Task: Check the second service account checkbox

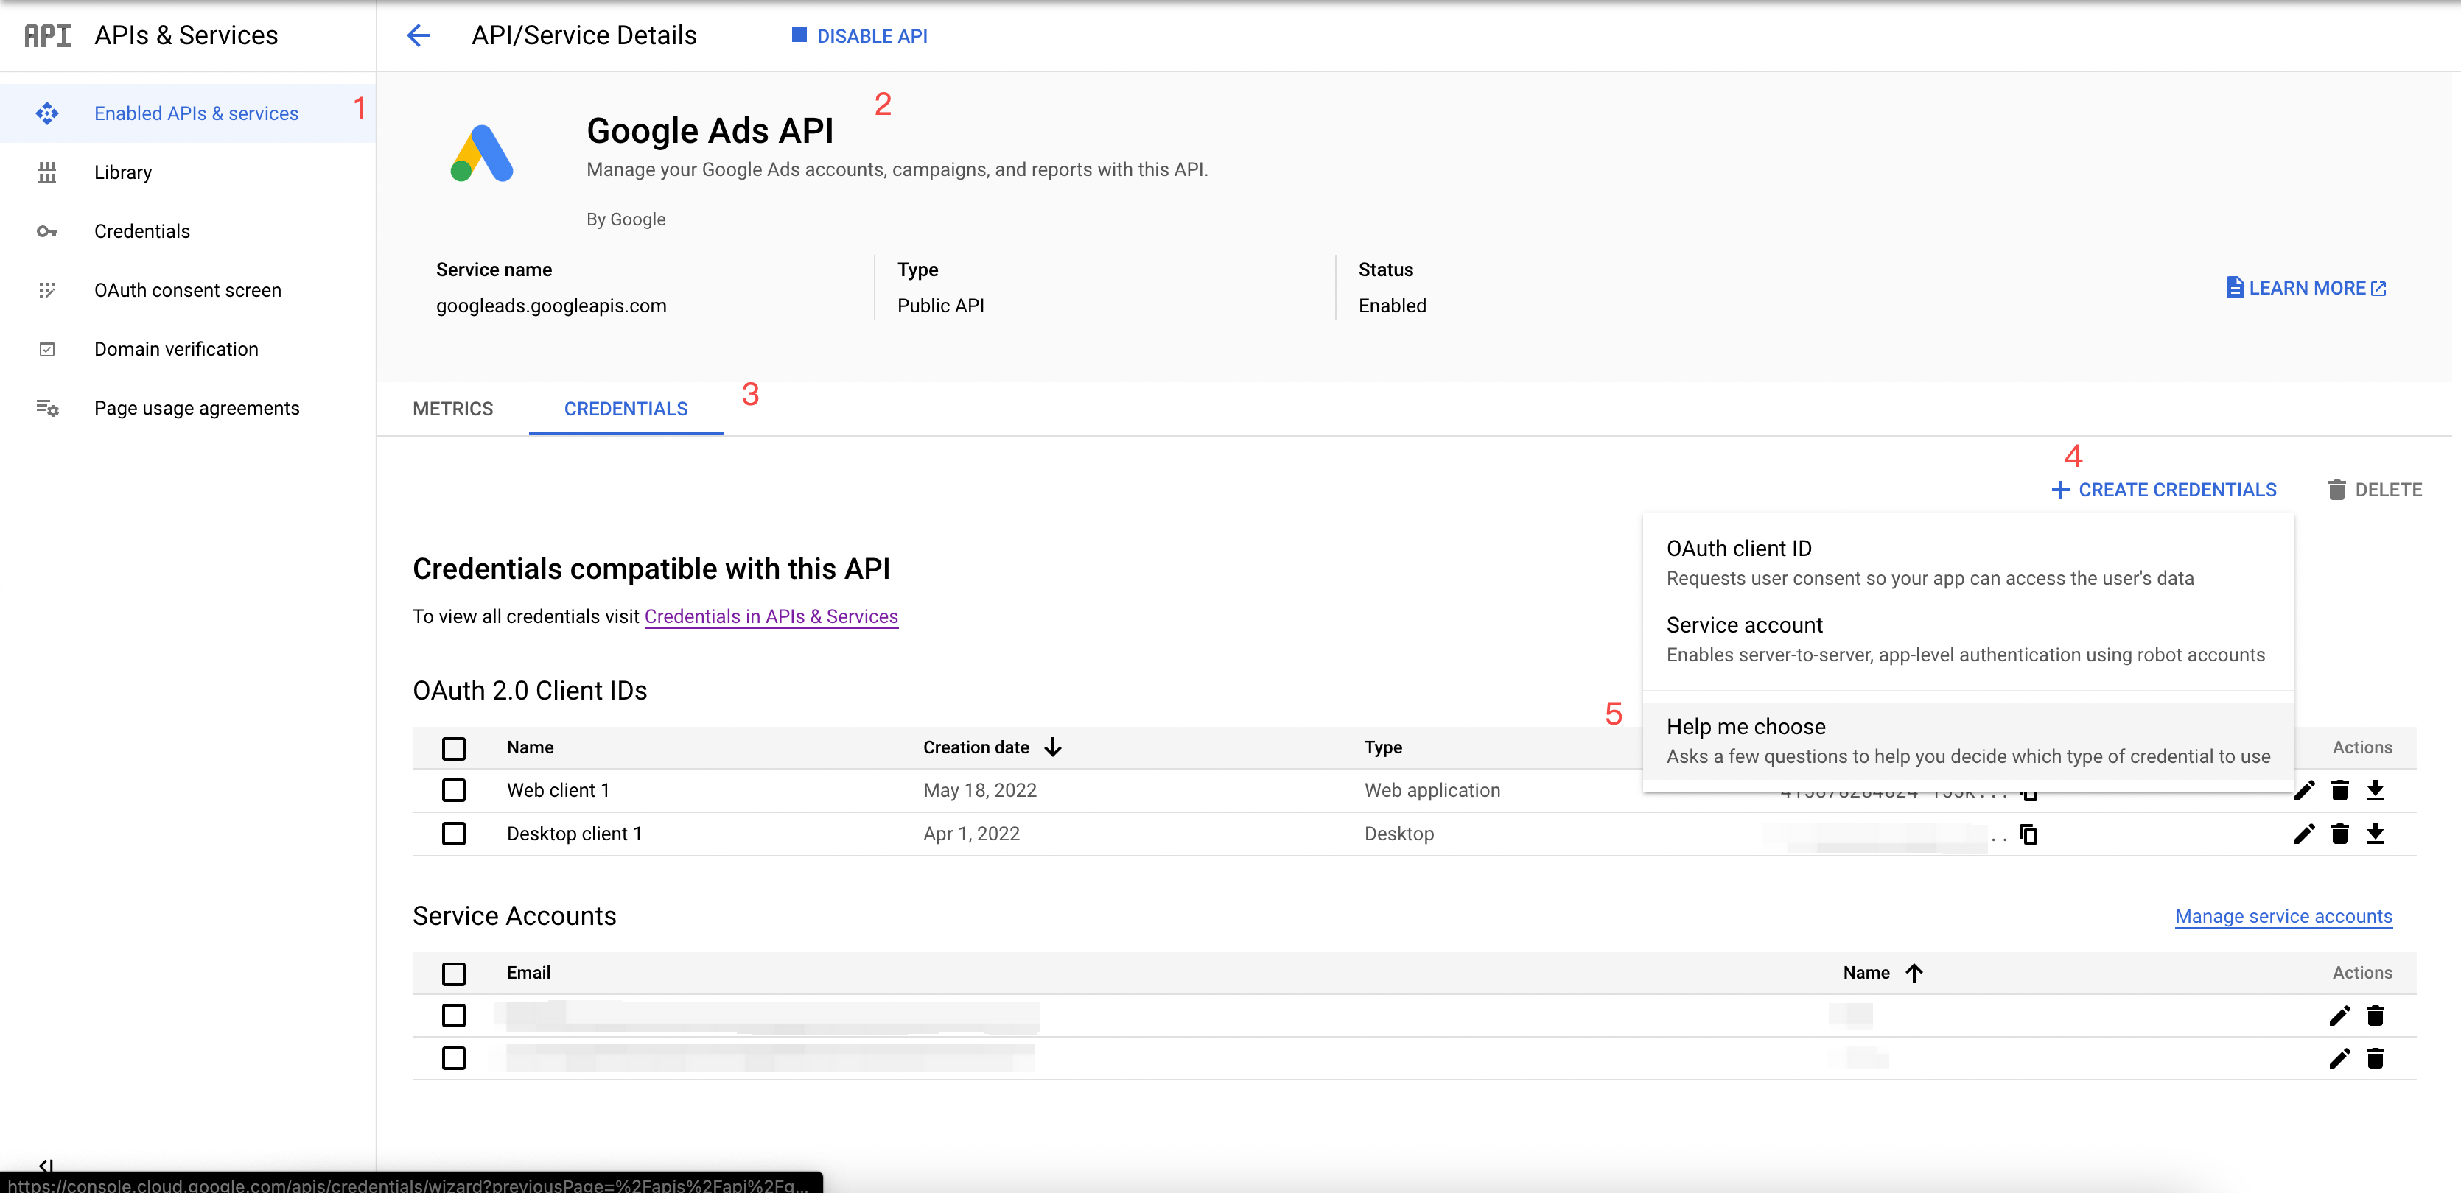Action: (454, 1058)
